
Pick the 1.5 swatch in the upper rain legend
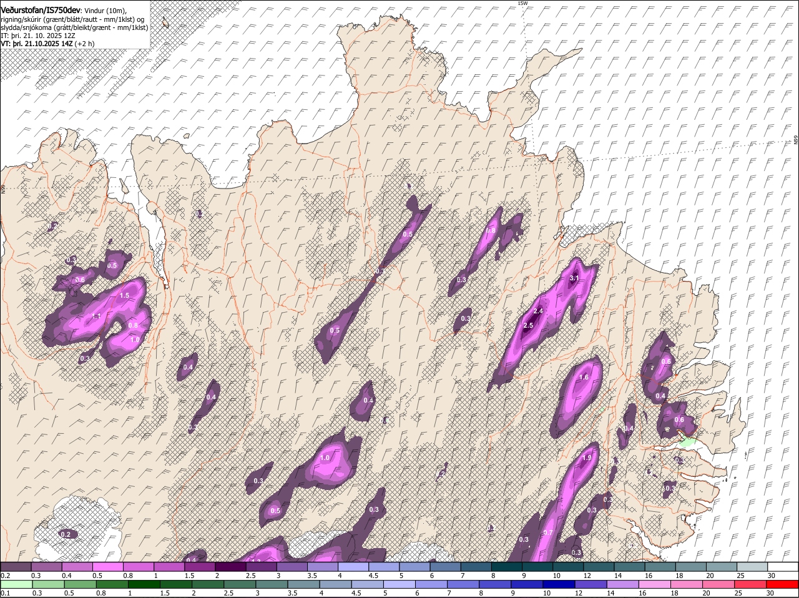coord(200,567)
